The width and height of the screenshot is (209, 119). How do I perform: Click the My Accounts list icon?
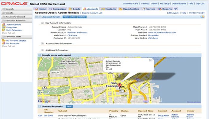(4, 43)
